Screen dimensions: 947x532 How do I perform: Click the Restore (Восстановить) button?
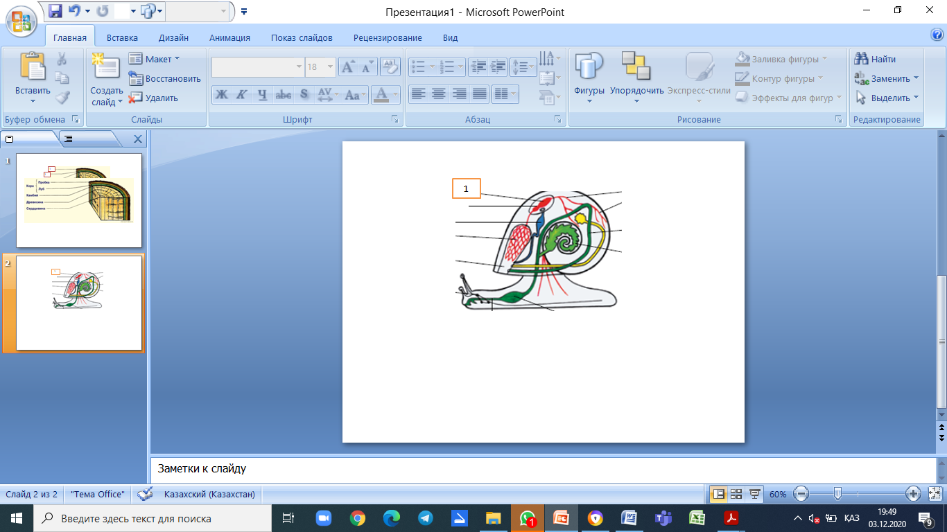tap(165, 78)
